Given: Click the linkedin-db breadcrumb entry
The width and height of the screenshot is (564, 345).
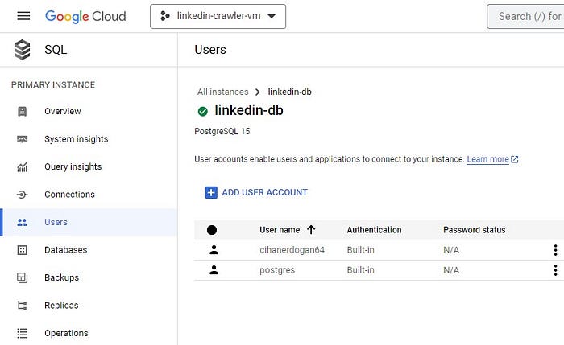Looking at the screenshot, I should (x=289, y=92).
